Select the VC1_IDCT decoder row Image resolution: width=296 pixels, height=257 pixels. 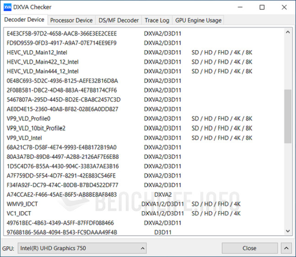(19, 214)
